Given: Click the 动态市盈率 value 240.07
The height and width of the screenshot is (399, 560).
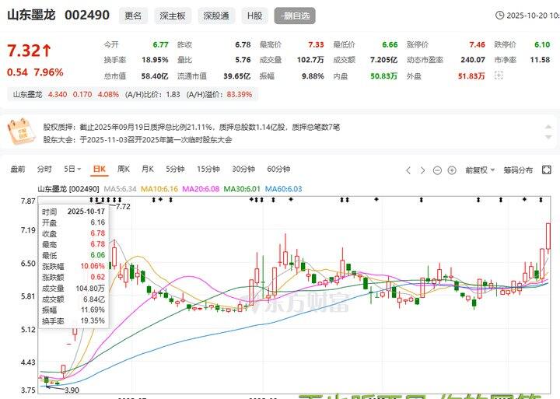Looking at the screenshot, I should pyautogui.click(x=473, y=60).
